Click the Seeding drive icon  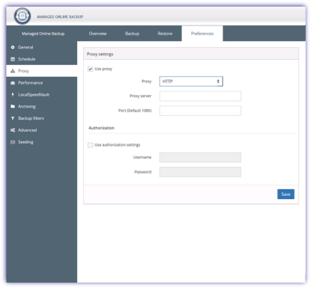click(13, 142)
